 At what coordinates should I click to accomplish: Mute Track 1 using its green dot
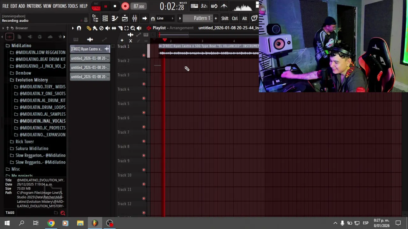pyautogui.click(x=144, y=55)
